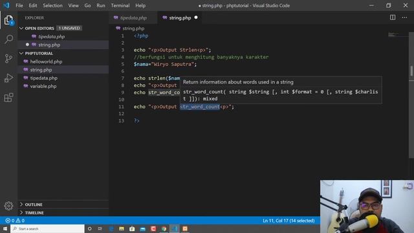Open the Go menu
This screenshot has height=233, width=414.
(88, 6)
